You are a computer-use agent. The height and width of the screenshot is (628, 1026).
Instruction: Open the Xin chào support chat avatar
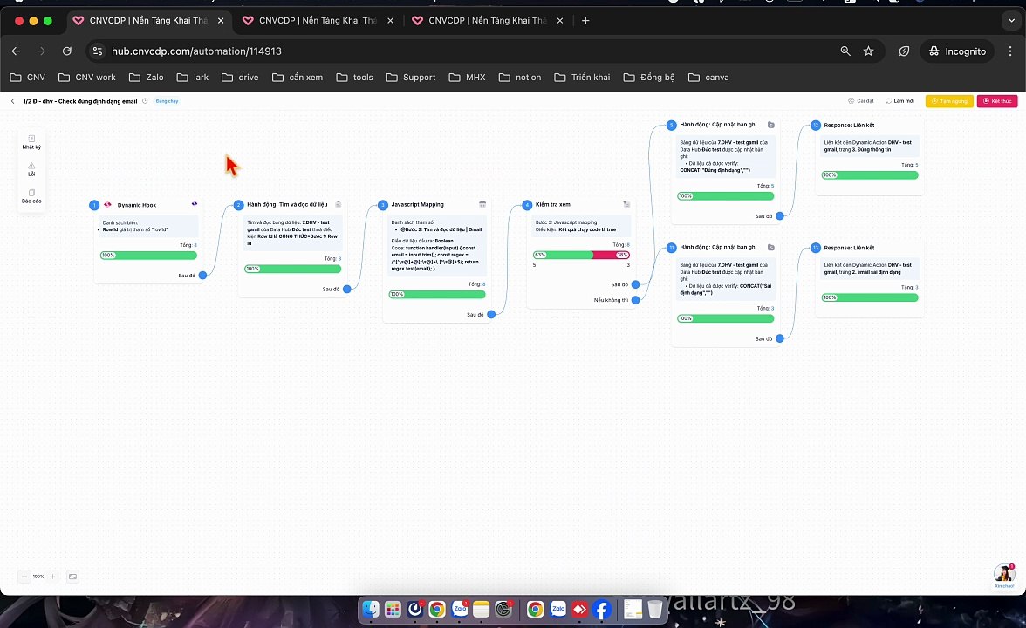click(1003, 574)
